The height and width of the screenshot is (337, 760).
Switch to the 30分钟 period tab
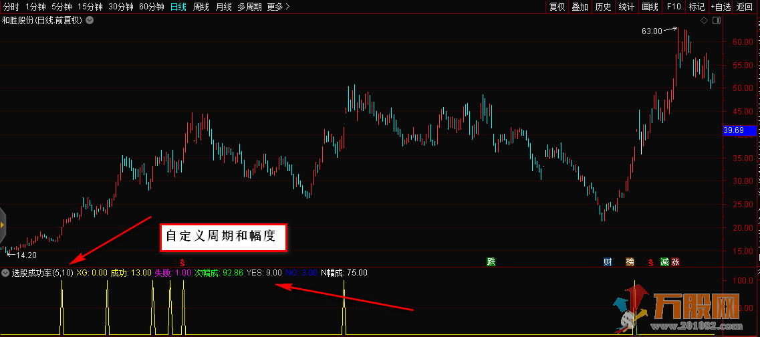[x=120, y=7]
